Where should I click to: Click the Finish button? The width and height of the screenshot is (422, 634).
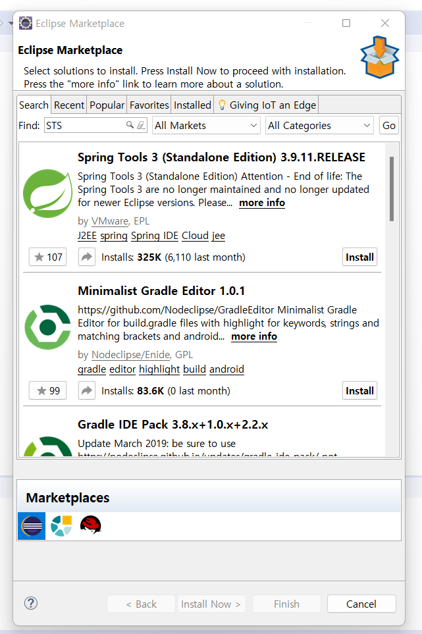click(286, 604)
